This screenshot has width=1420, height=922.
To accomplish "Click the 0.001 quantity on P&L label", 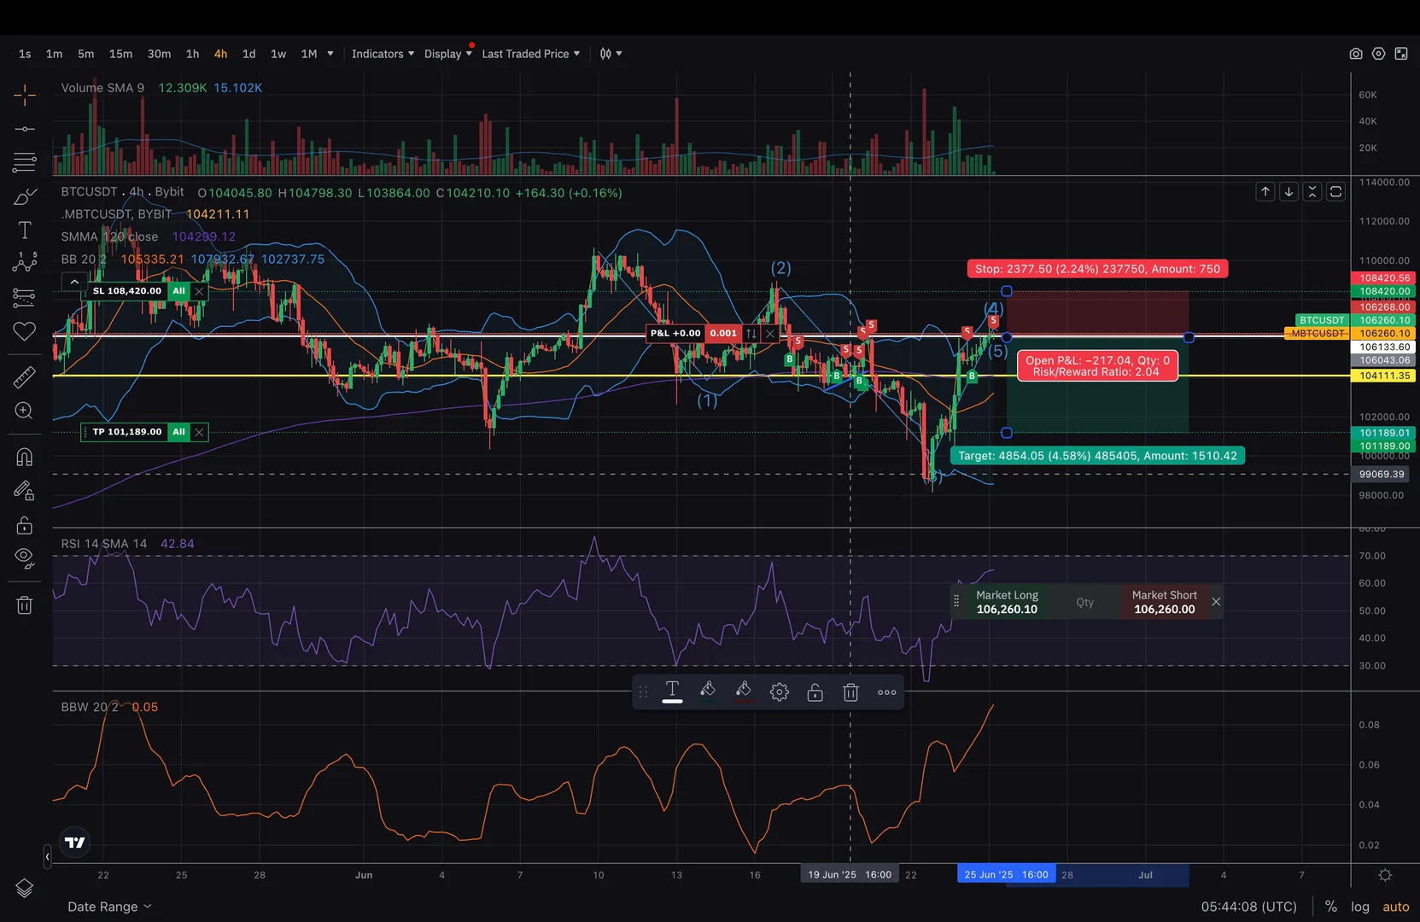I will [723, 334].
